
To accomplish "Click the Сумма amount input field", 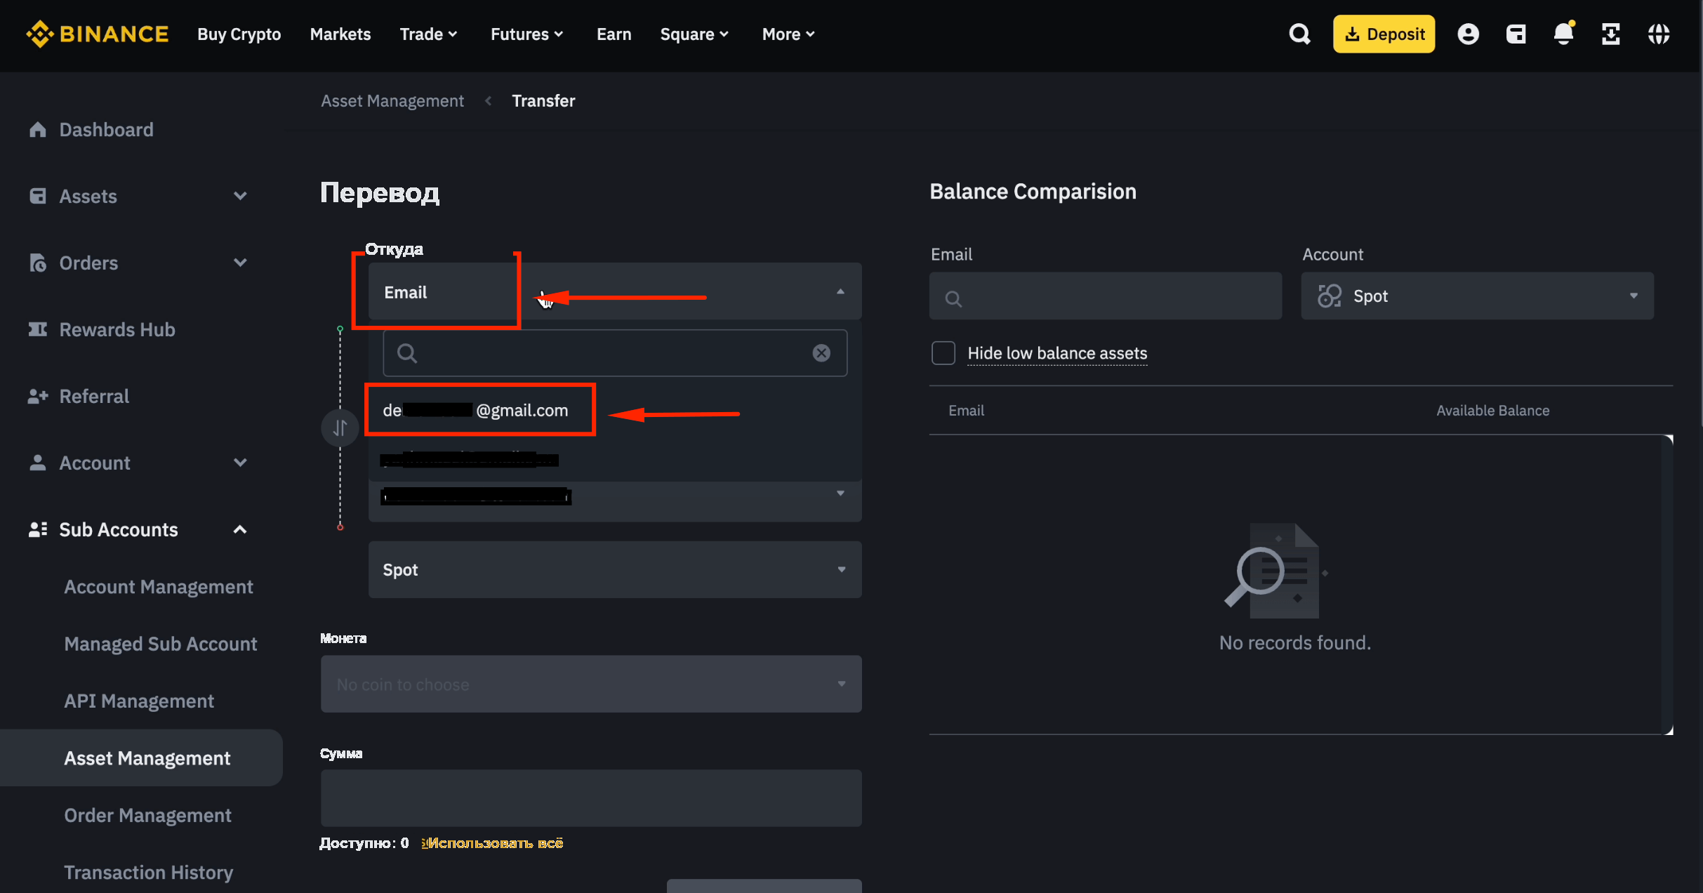I will pyautogui.click(x=591, y=798).
